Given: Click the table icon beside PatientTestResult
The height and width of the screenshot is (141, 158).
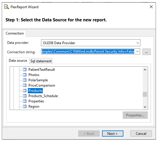Looking at the screenshot, I should (x=25, y=70).
